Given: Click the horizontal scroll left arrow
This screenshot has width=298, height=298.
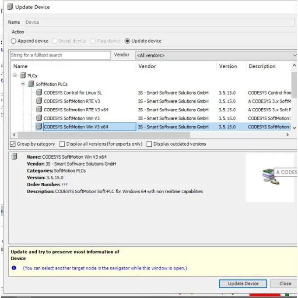Looking at the screenshot, I should [x=14, y=135].
